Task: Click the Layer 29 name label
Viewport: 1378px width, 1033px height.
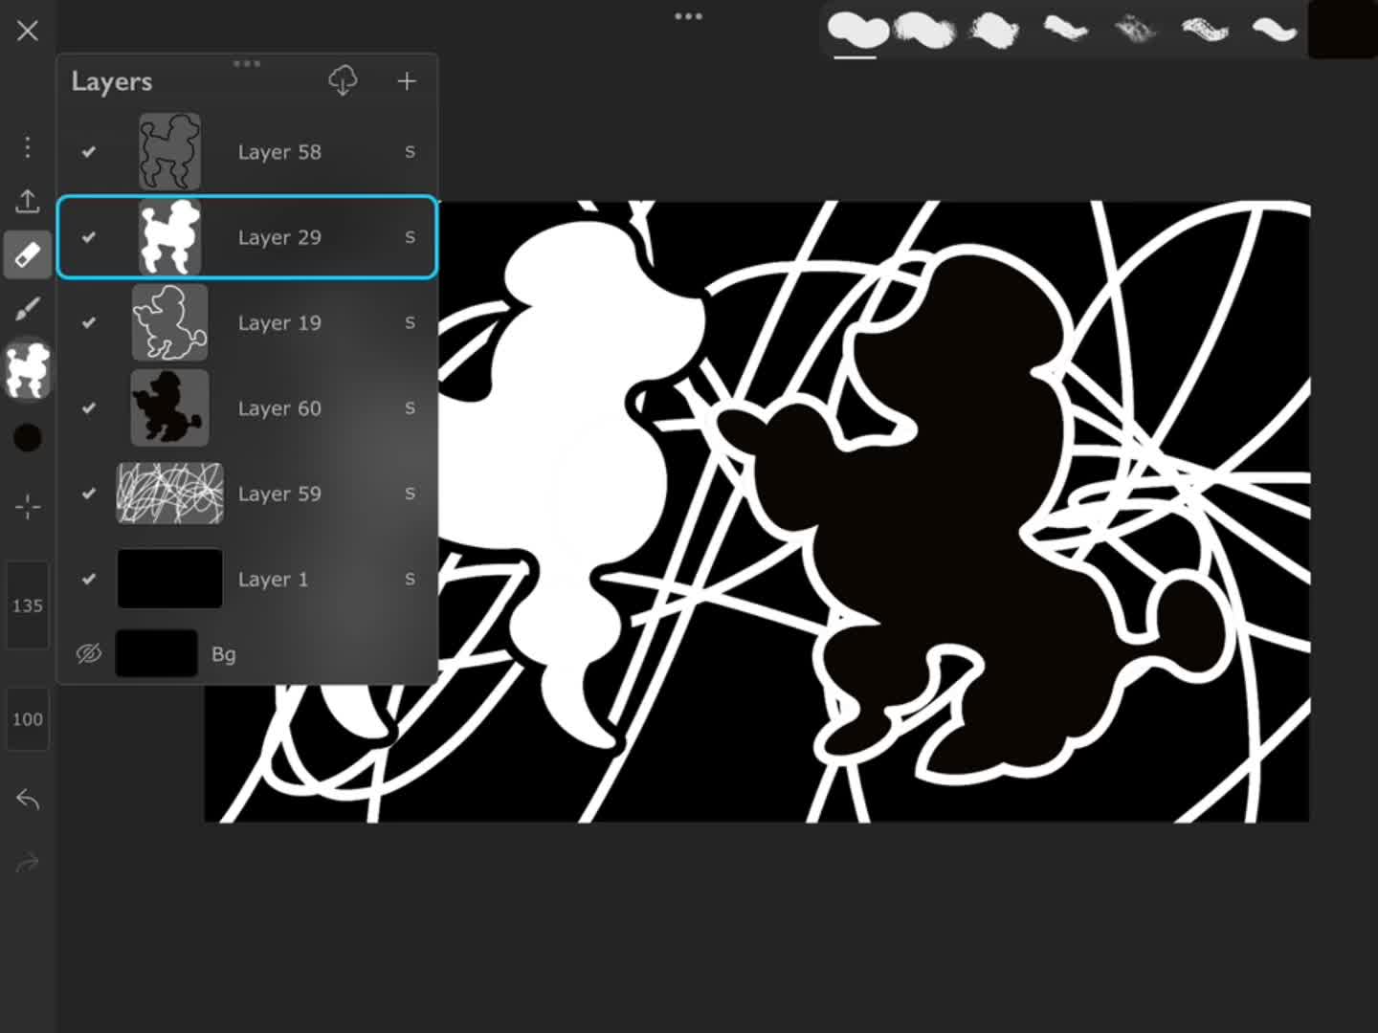Action: pos(279,237)
